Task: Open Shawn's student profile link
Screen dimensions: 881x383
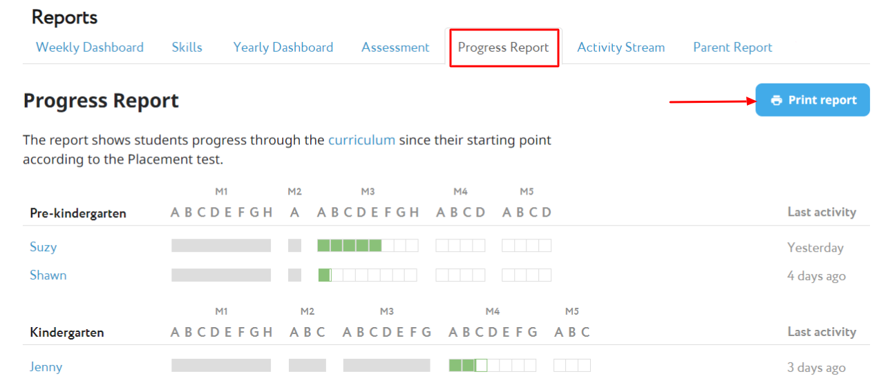Action: click(x=48, y=275)
